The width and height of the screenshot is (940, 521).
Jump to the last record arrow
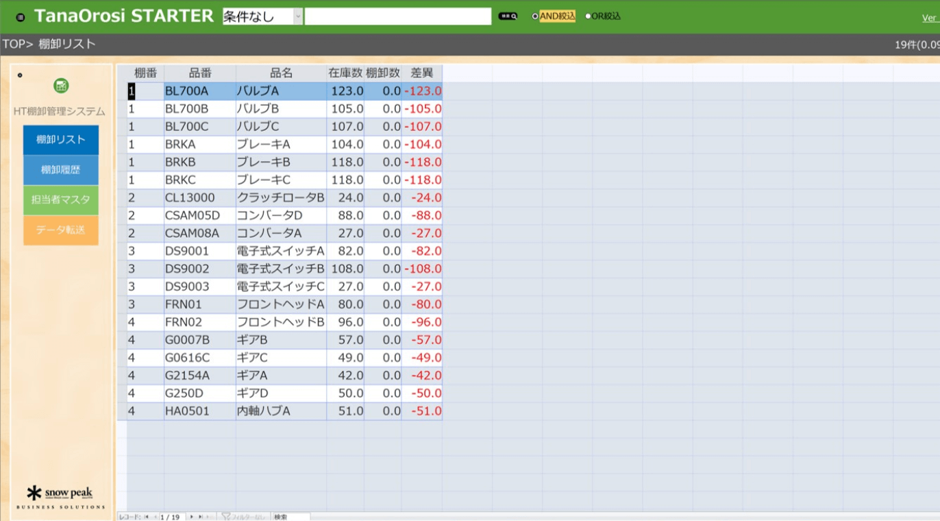point(201,517)
